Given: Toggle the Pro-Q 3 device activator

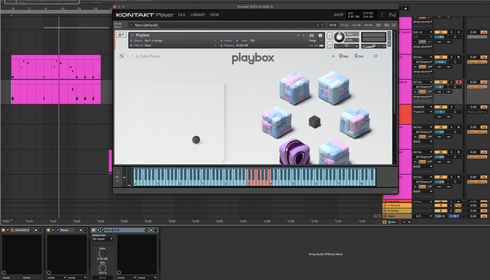Looking at the screenshot, I should click(94, 229).
